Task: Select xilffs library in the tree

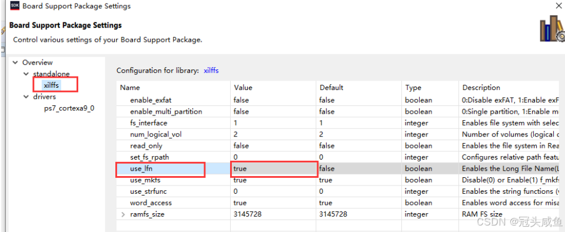Action: pyautogui.click(x=51, y=85)
